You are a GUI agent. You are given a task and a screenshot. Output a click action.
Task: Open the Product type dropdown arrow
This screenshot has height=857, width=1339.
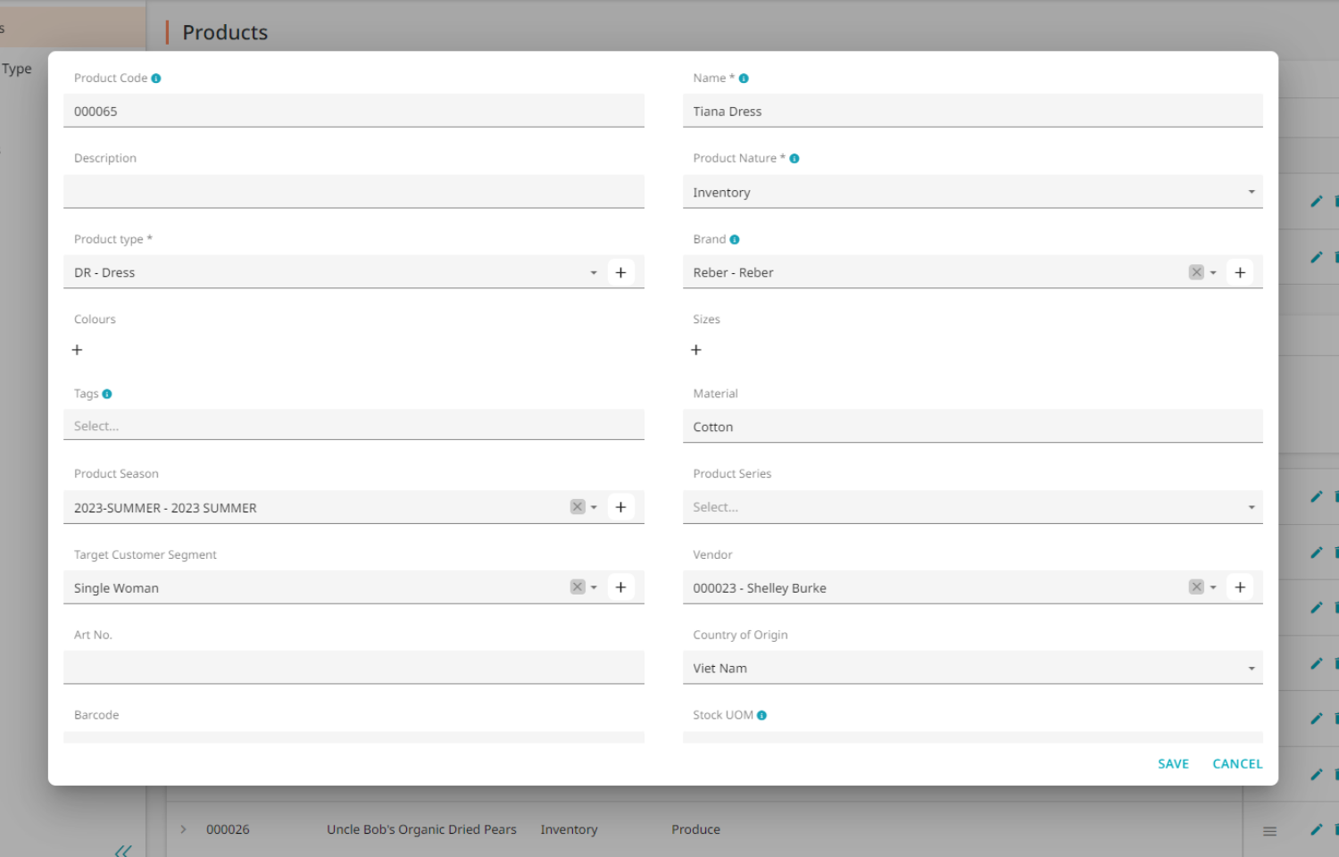pyautogui.click(x=594, y=273)
